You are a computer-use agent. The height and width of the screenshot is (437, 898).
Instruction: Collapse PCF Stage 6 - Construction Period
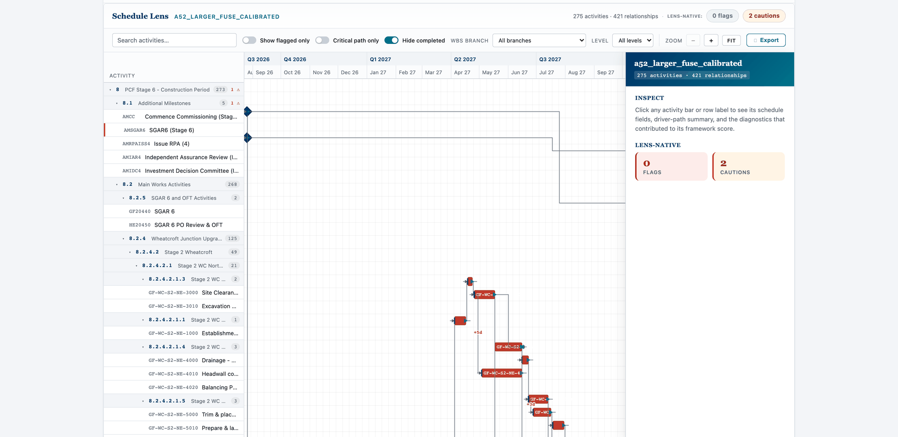point(110,90)
